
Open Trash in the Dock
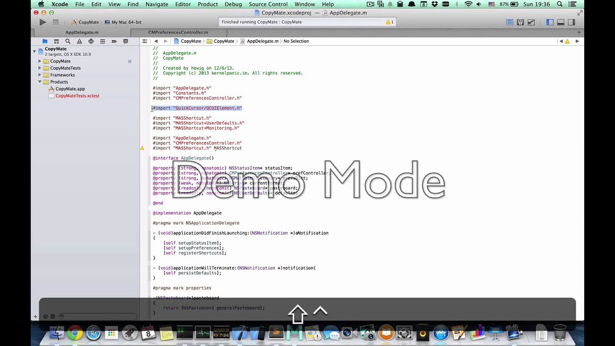560,333
